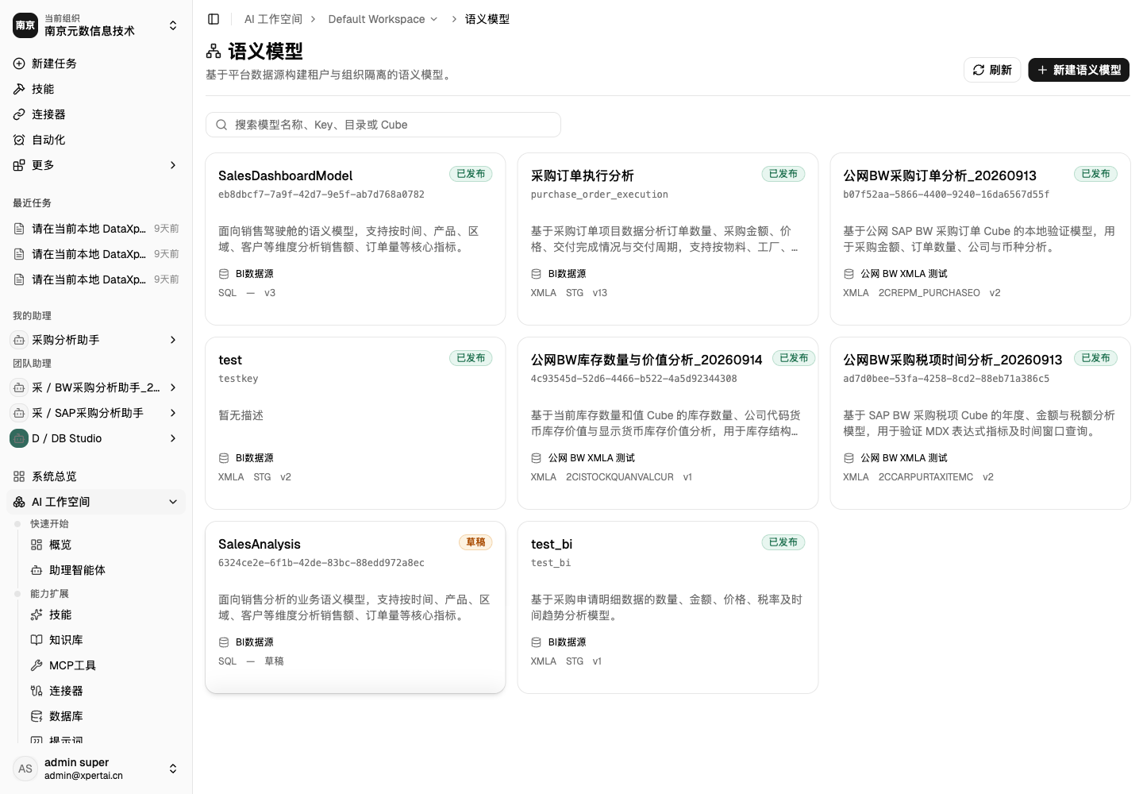Image resolution: width=1143 pixels, height=794 pixels.
Task: Focus the model search input field
Action: 383,125
